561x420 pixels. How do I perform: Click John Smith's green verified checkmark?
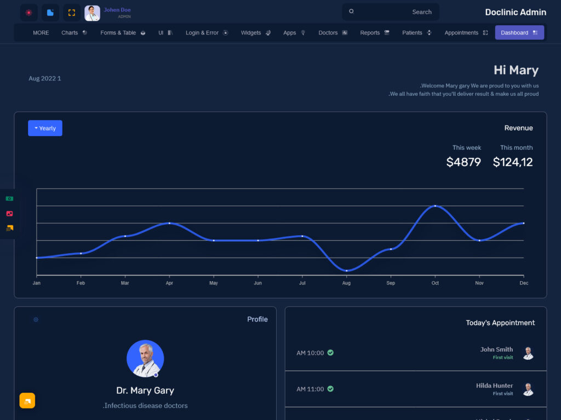click(x=330, y=353)
